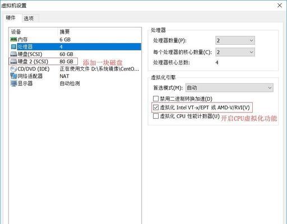
Task: Click the 80 GB disk summary
Action: (66, 62)
